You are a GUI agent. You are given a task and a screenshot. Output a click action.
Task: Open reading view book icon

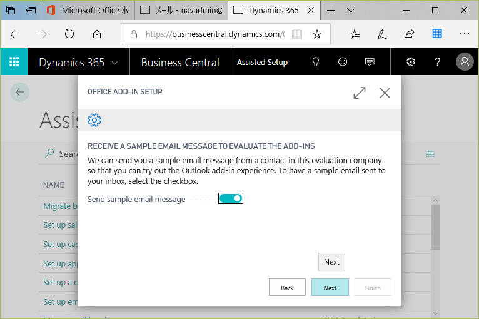pos(297,34)
